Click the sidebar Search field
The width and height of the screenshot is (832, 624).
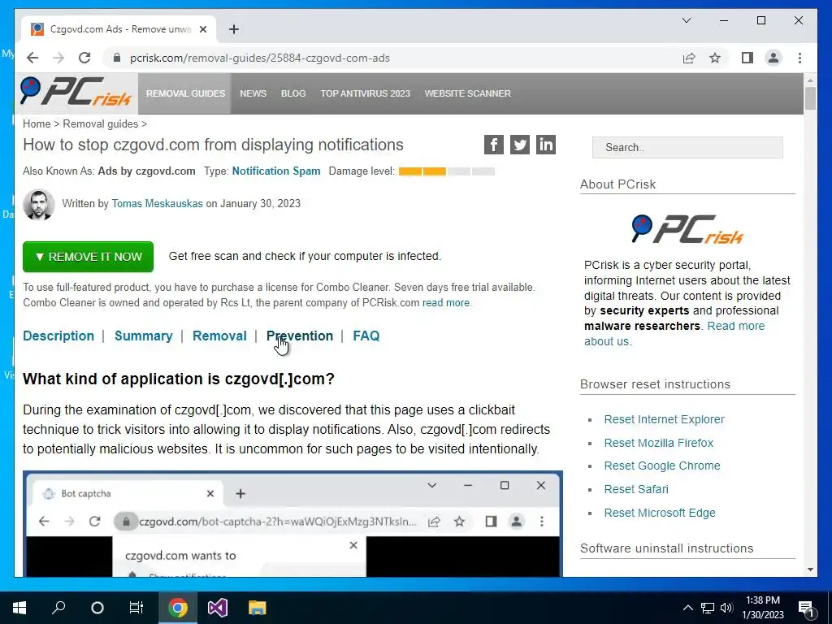point(687,148)
